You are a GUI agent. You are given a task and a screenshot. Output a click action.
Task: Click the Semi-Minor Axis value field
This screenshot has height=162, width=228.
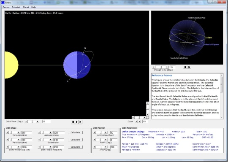(27, 147)
